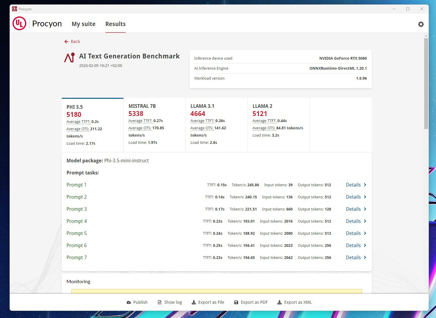Click the Prompt 5 label
Screen dimensions: 436x318
point(77,233)
